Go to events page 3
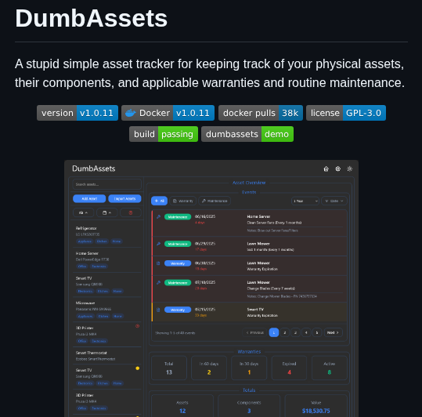422x417 pixels. pos(295,332)
